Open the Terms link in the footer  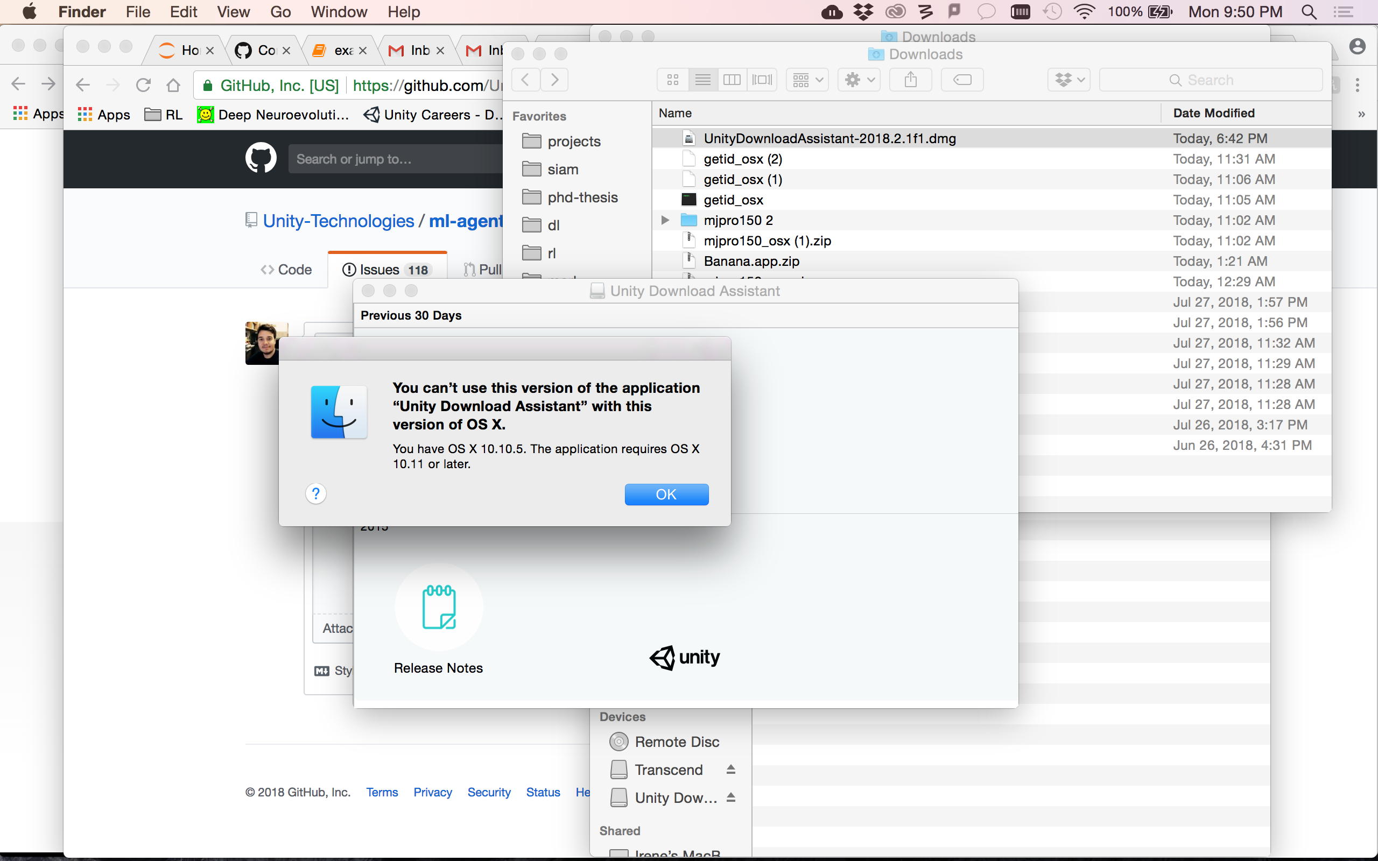coord(382,792)
